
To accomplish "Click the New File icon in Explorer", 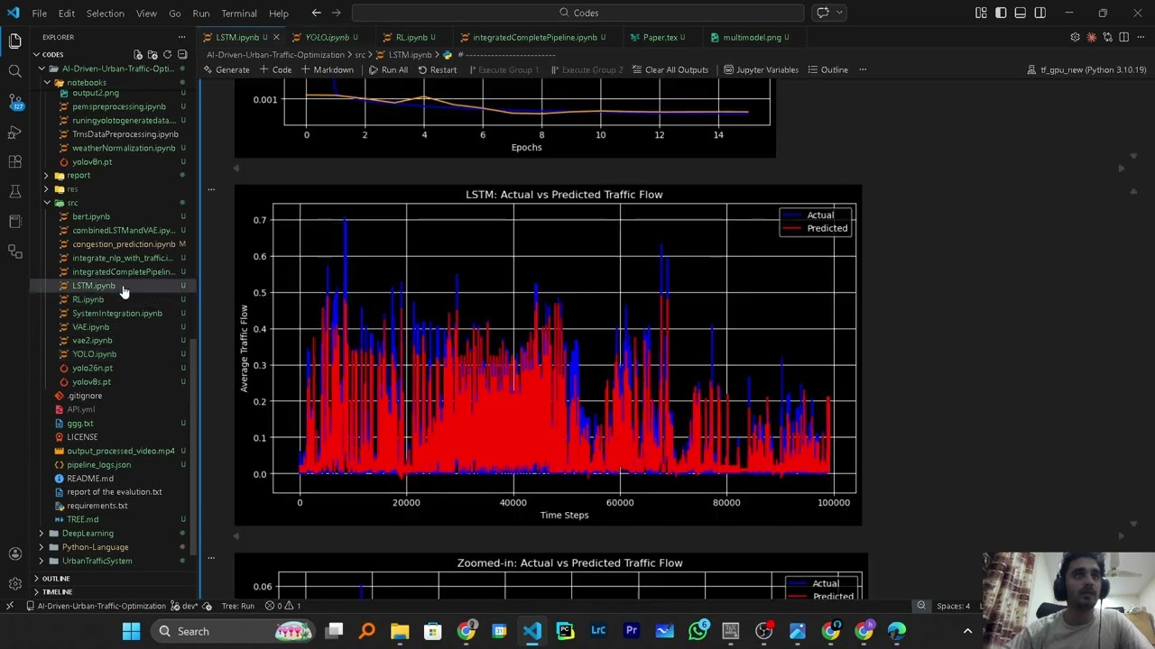I will click(138, 55).
